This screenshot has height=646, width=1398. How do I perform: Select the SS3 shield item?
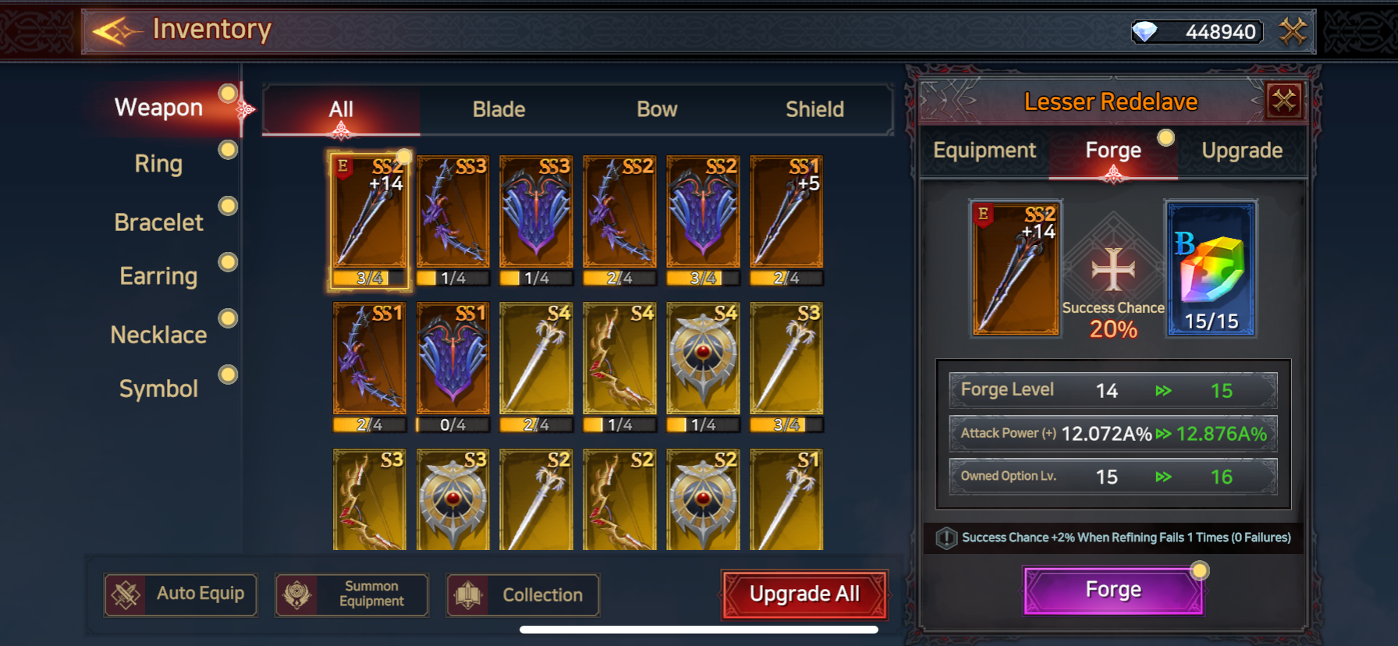coord(536,220)
